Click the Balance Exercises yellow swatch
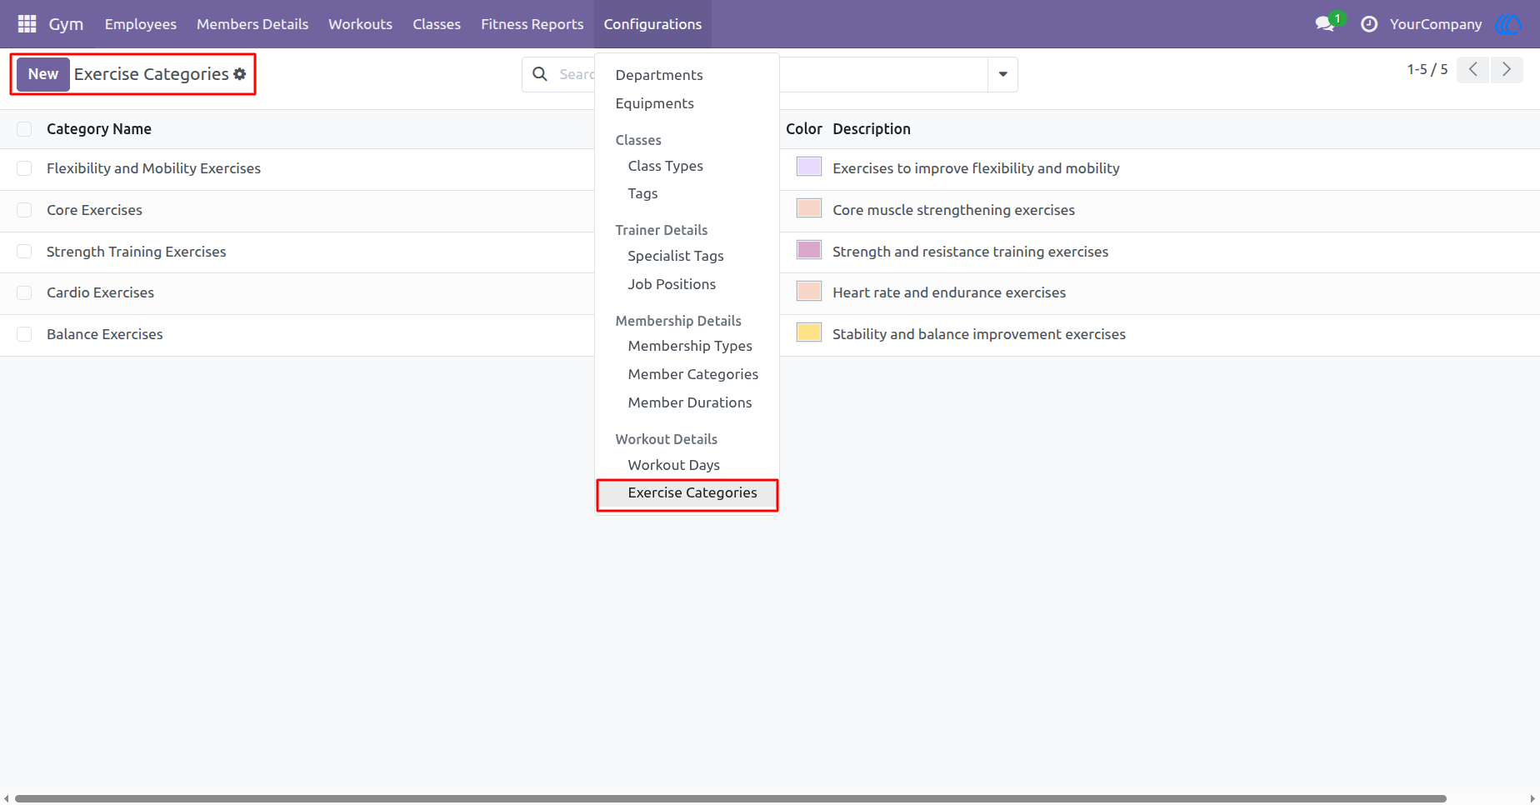This screenshot has height=805, width=1540. (809, 332)
